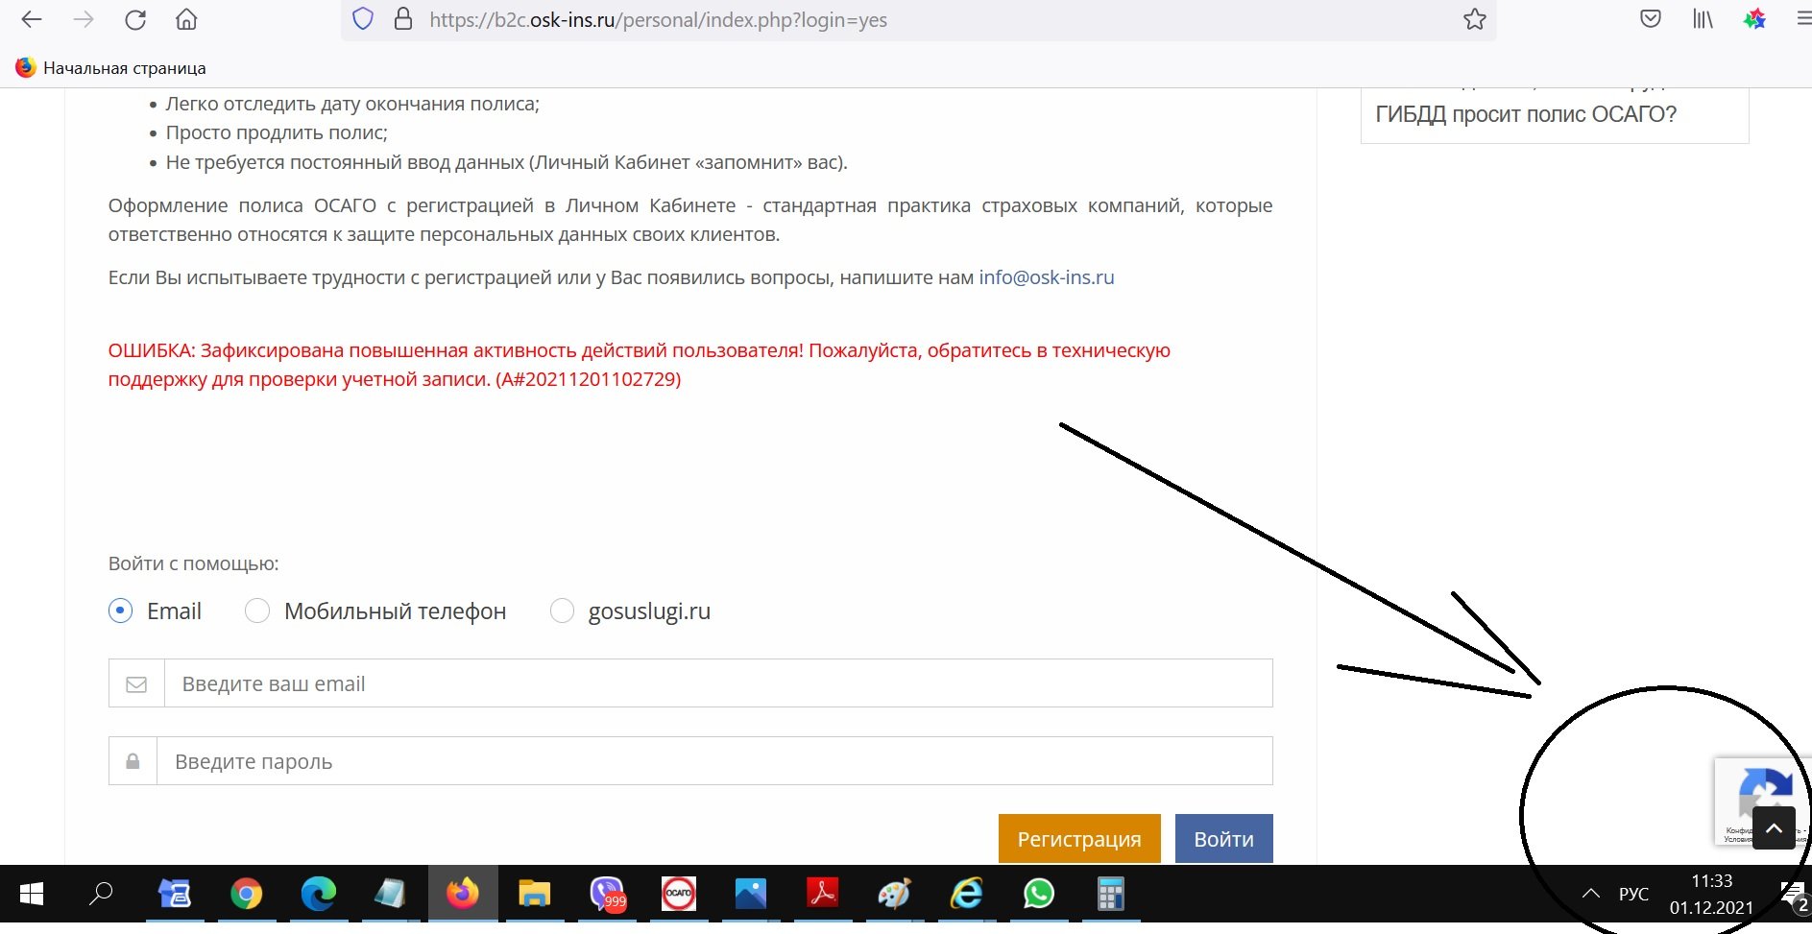This screenshot has height=934, width=1812.
Task: Go back to previous page
Action: (x=32, y=20)
